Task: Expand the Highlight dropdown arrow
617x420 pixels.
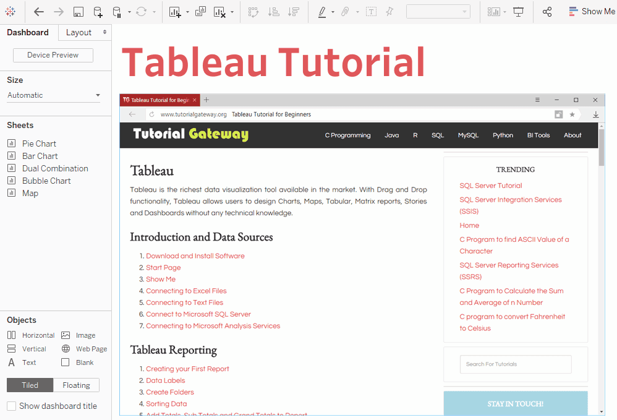Action: pyautogui.click(x=333, y=12)
